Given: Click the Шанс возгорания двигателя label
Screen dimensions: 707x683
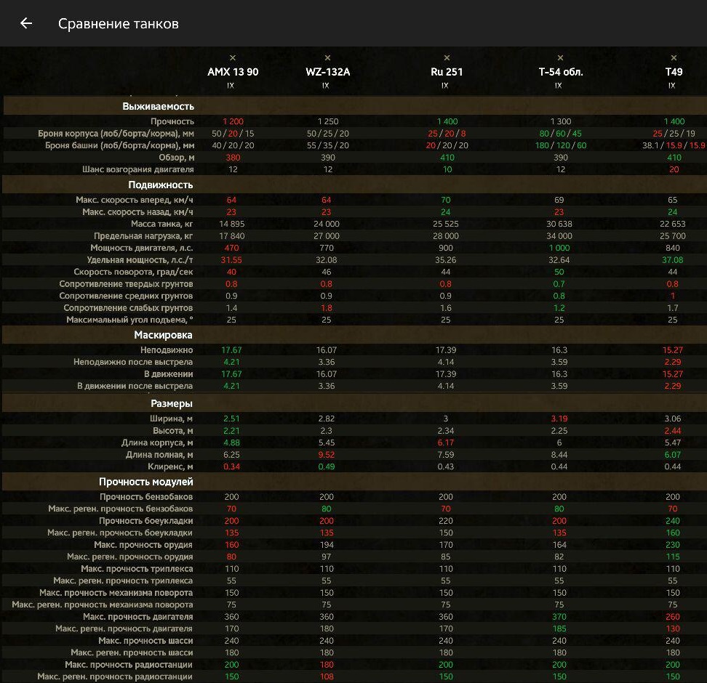Looking at the screenshot, I should pyautogui.click(x=138, y=169).
